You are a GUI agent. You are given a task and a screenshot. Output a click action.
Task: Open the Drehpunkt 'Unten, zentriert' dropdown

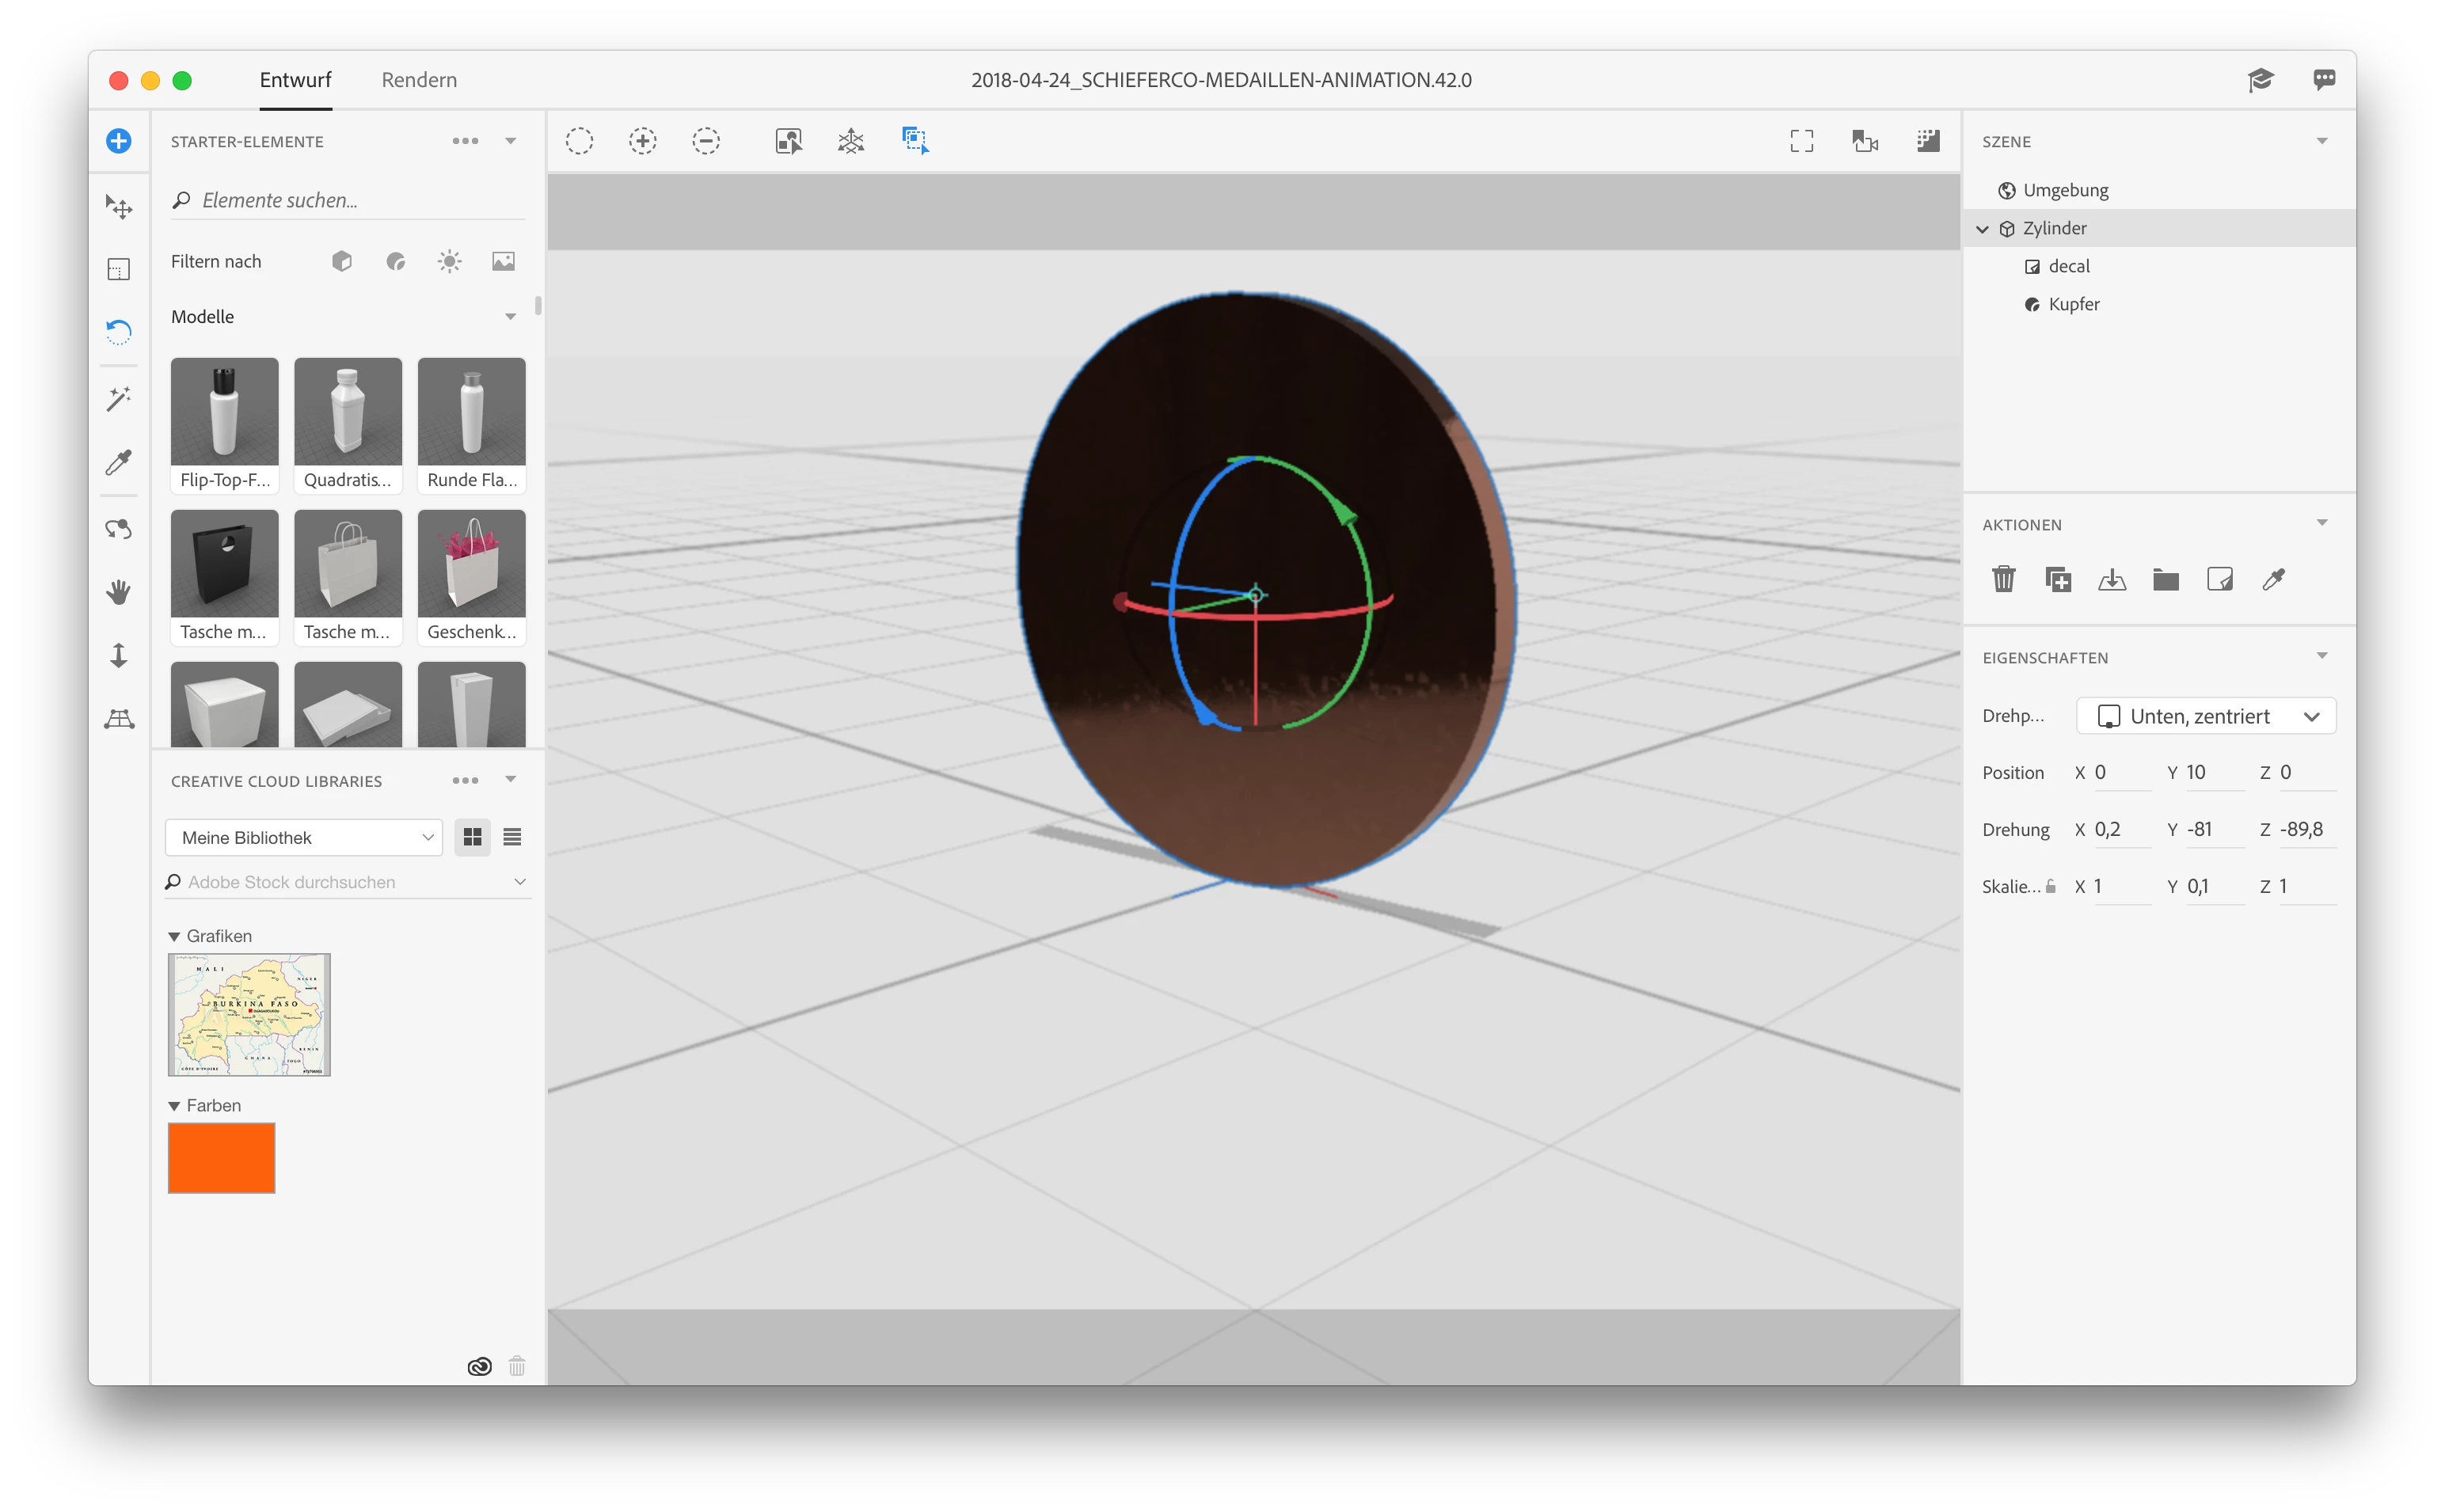2205,716
